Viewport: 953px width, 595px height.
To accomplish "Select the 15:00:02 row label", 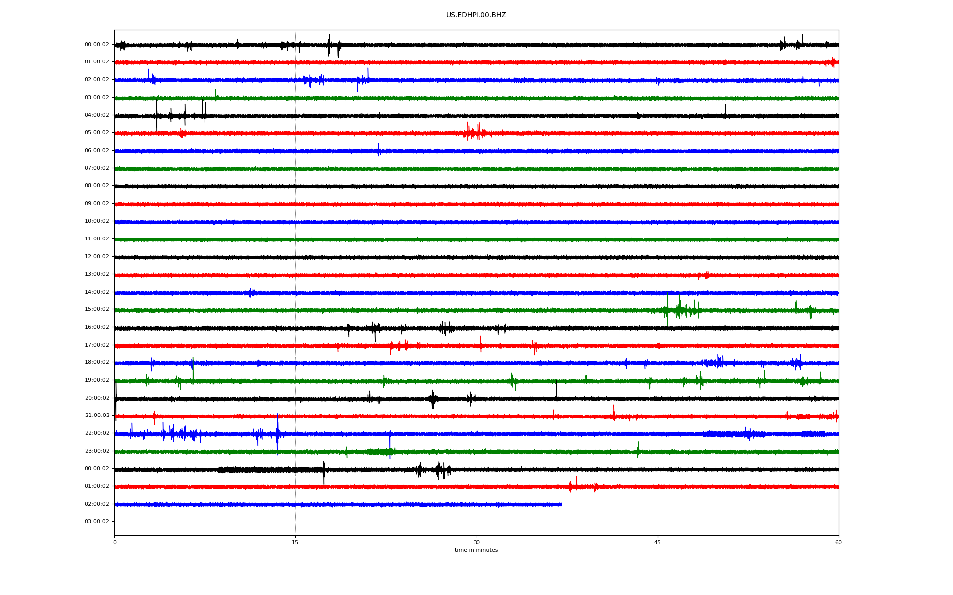I will point(97,309).
